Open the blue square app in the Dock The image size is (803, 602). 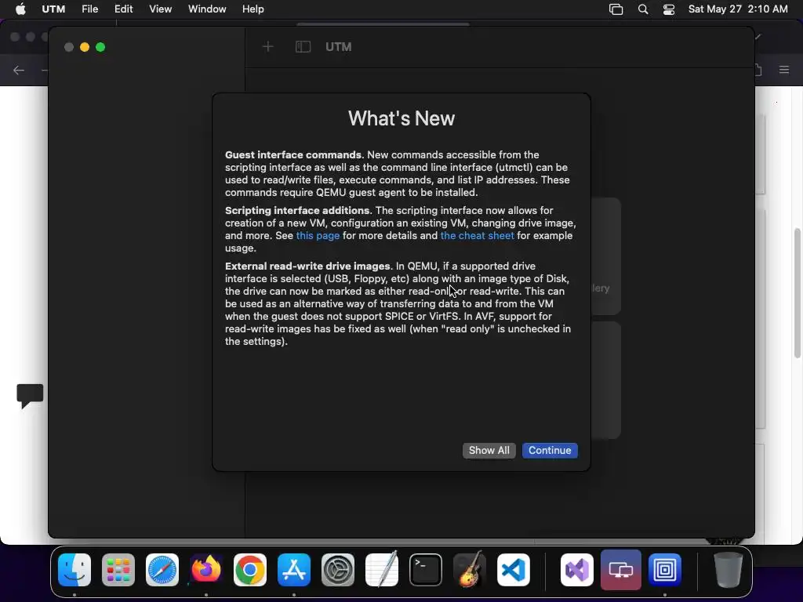pos(665,570)
